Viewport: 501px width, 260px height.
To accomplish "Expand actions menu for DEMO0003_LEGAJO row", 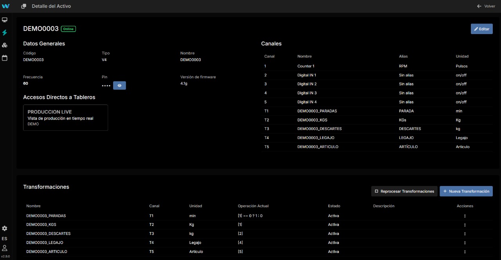I will [x=465, y=243].
